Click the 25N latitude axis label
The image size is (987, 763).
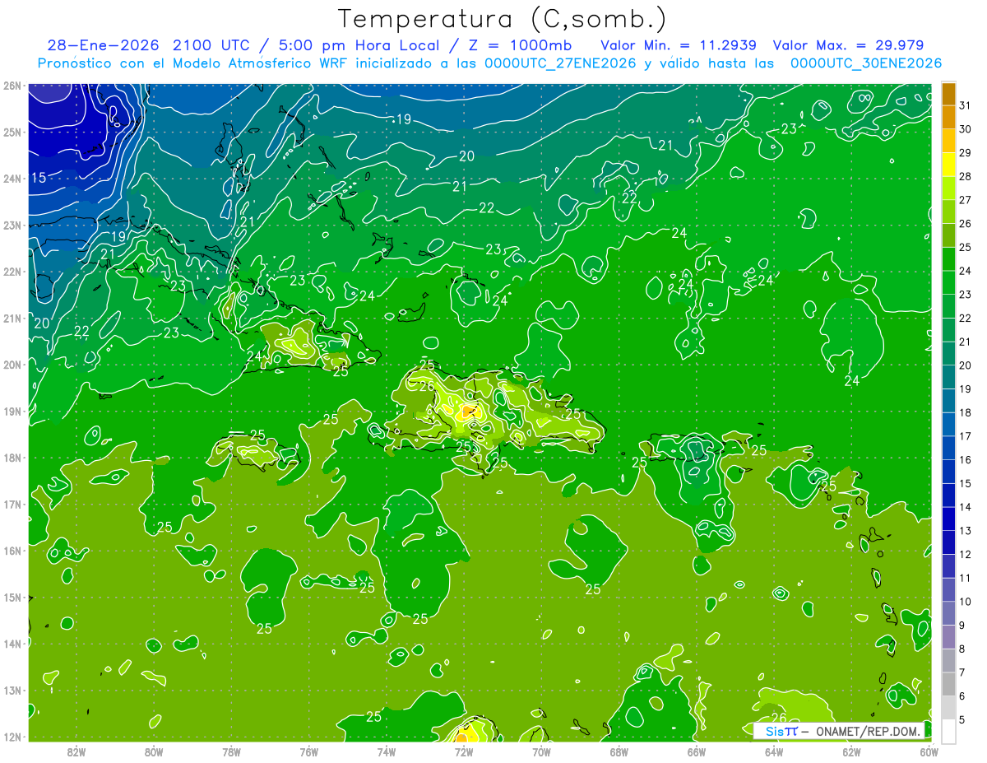click(12, 132)
